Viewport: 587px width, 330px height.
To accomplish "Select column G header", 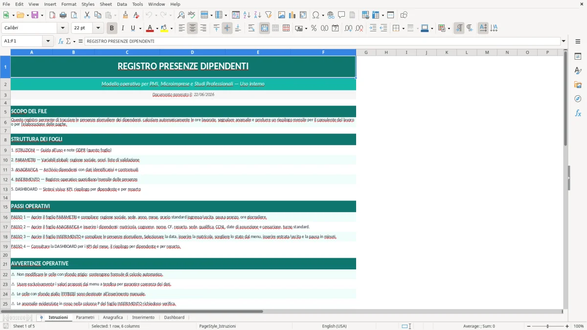I will click(366, 52).
